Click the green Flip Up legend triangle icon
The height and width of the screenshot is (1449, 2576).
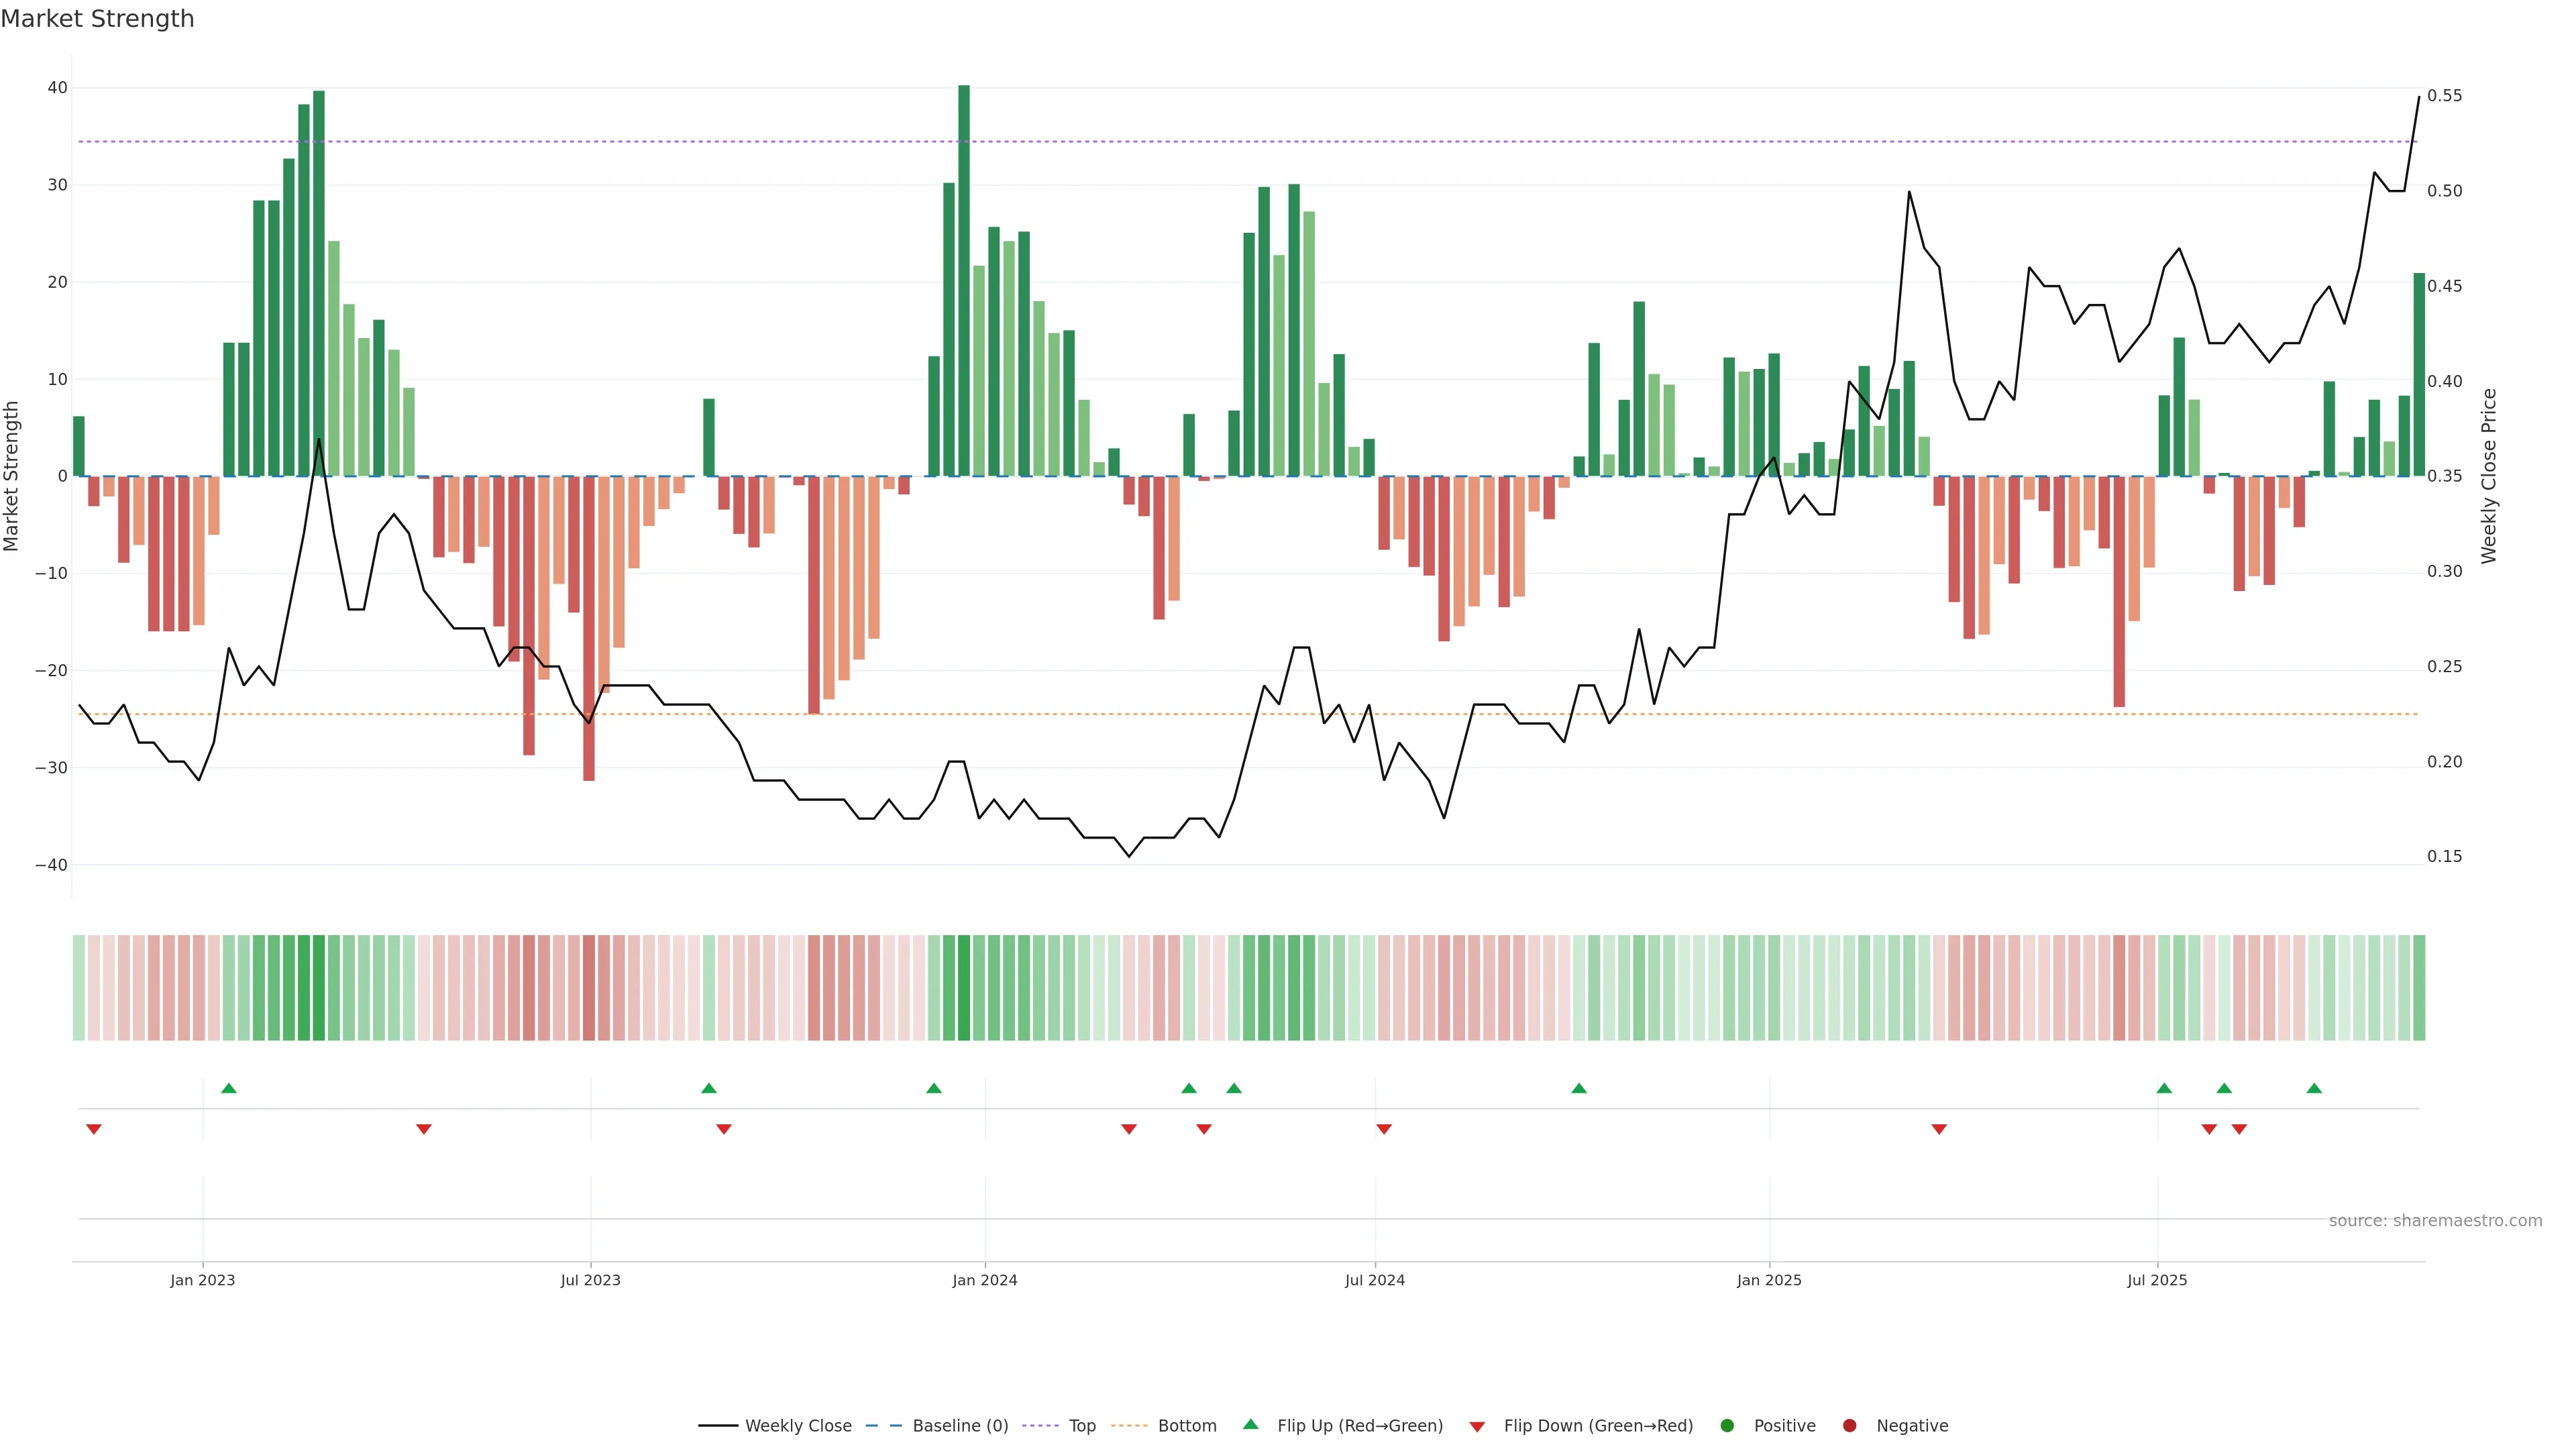point(1250,1424)
